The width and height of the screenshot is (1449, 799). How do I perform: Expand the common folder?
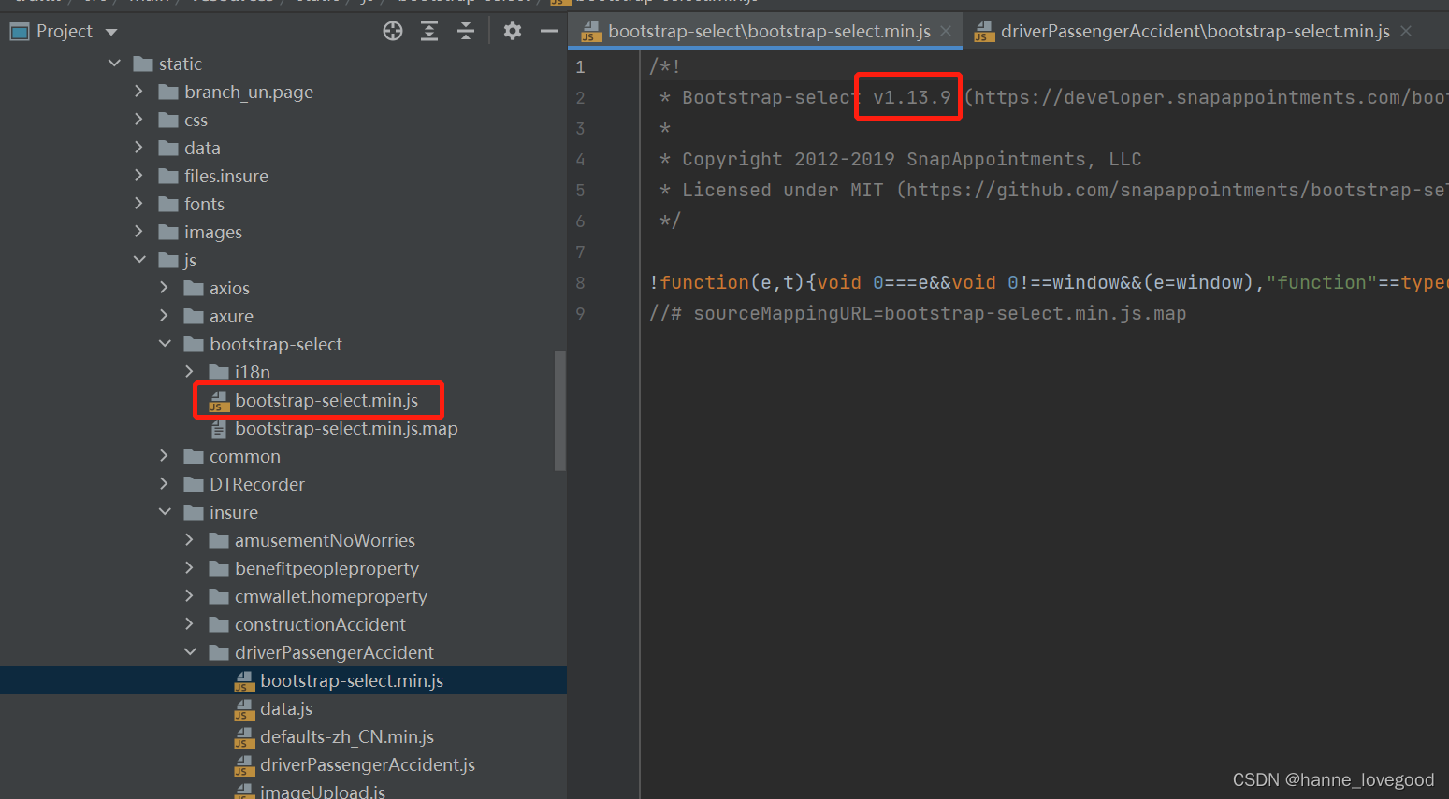coord(165,456)
